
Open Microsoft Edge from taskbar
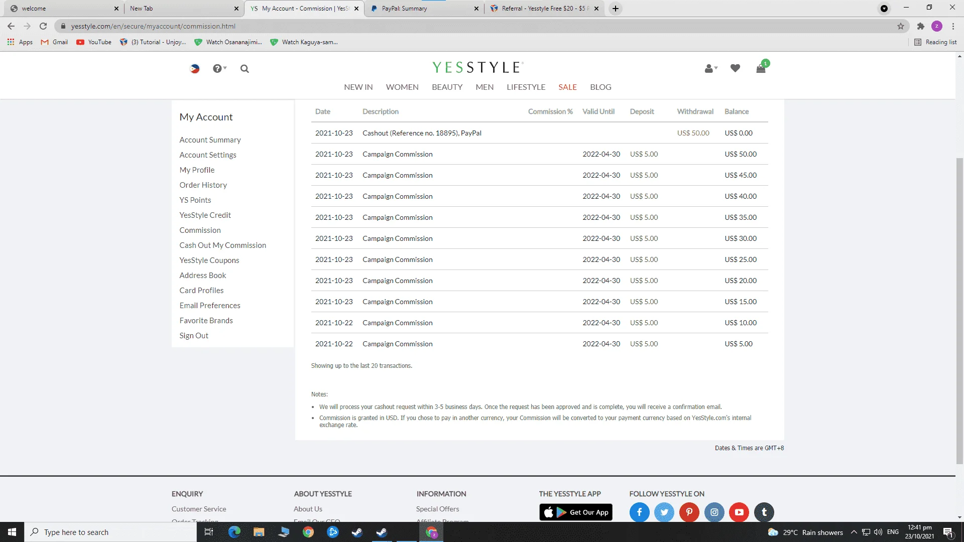[x=234, y=532]
